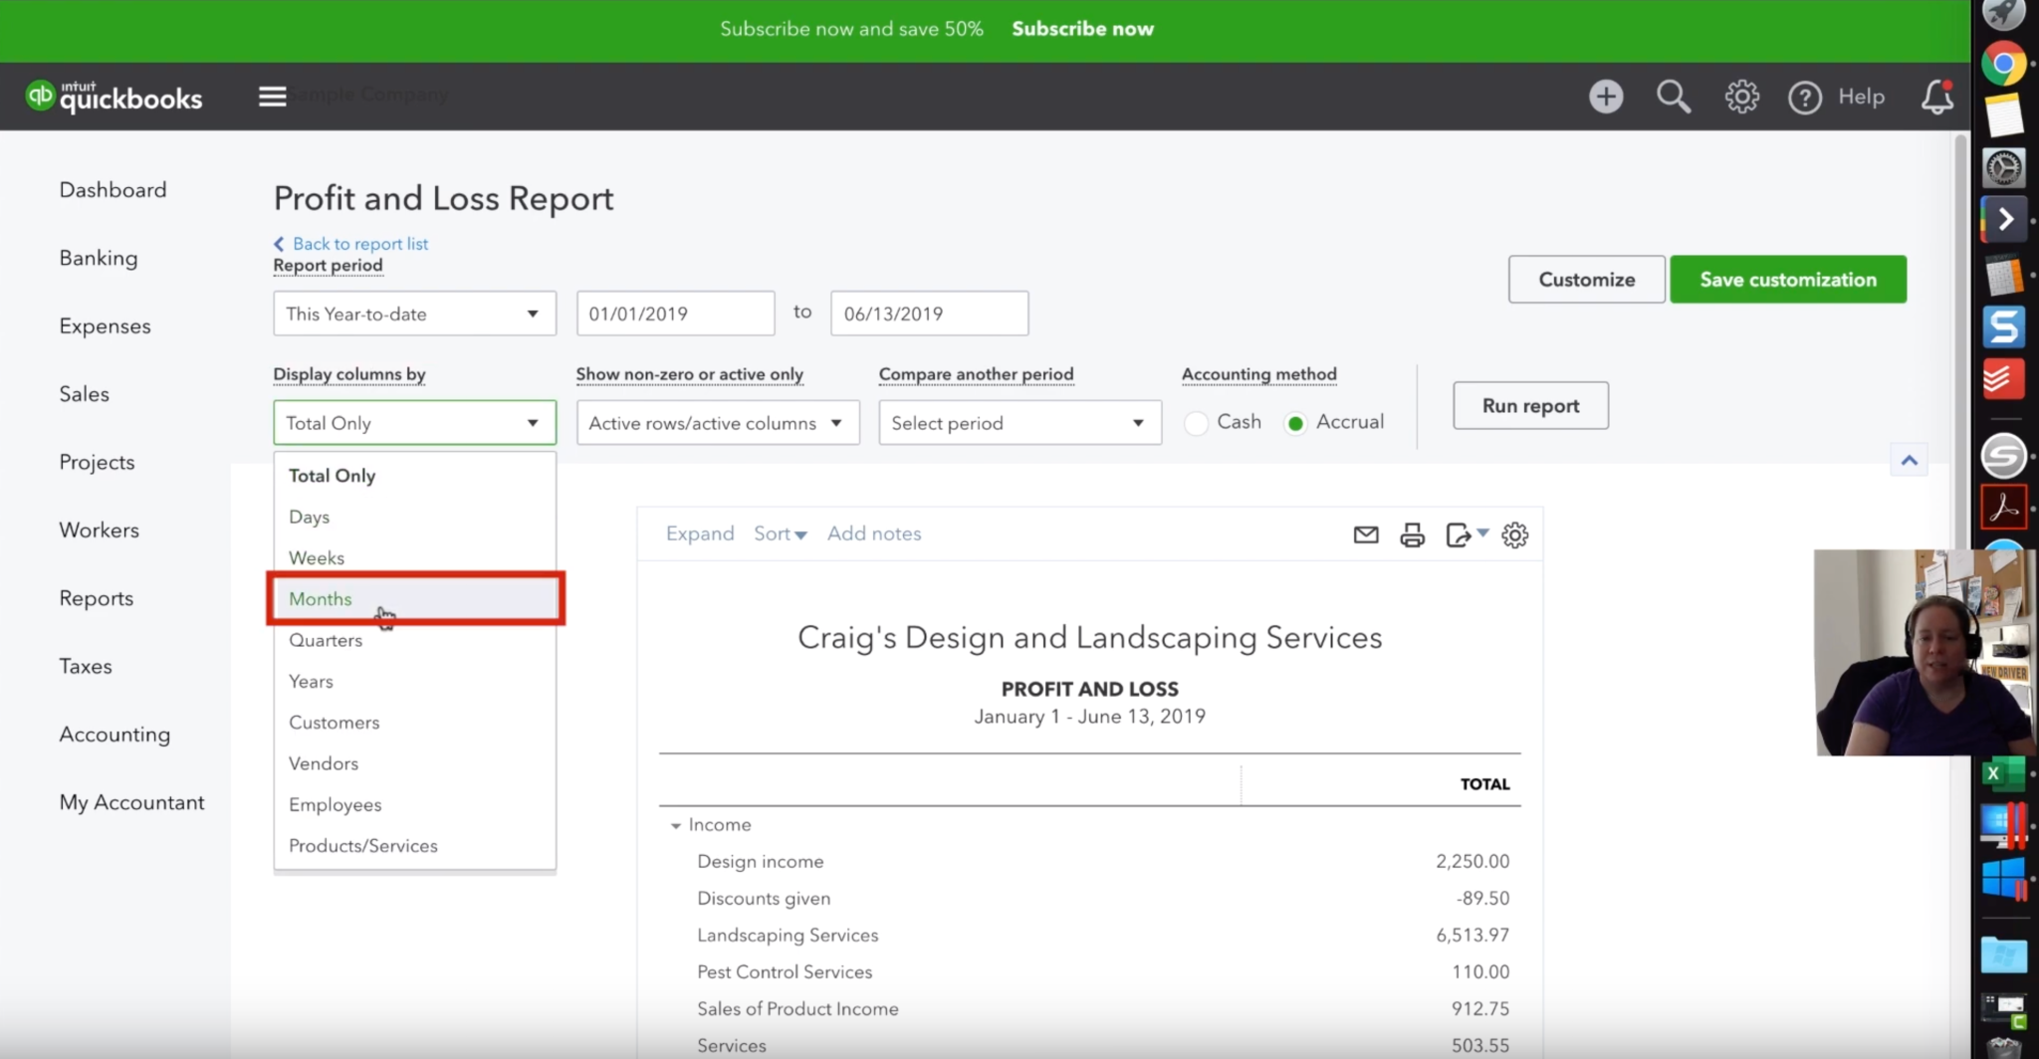Select the Accrual accounting method
Image resolution: width=2039 pixels, height=1059 pixels.
(1295, 423)
